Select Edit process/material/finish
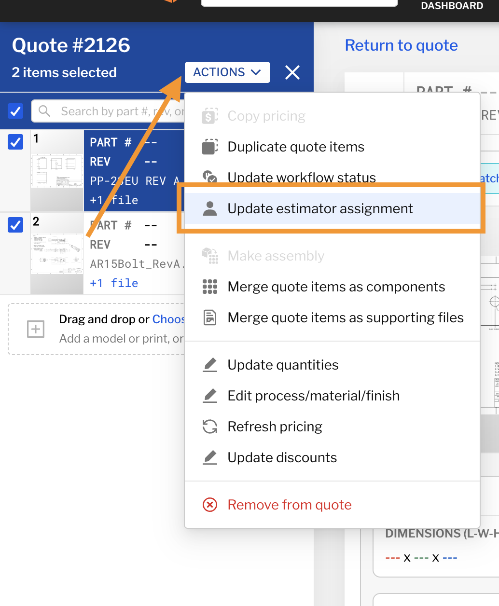This screenshot has width=499, height=606. [x=333, y=396]
